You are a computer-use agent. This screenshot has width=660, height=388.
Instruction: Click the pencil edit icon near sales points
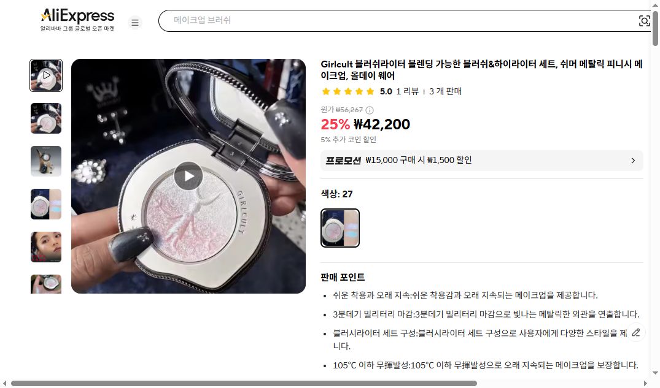(636, 332)
